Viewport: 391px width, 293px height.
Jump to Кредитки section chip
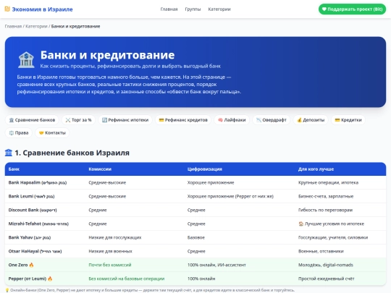[x=348, y=120]
